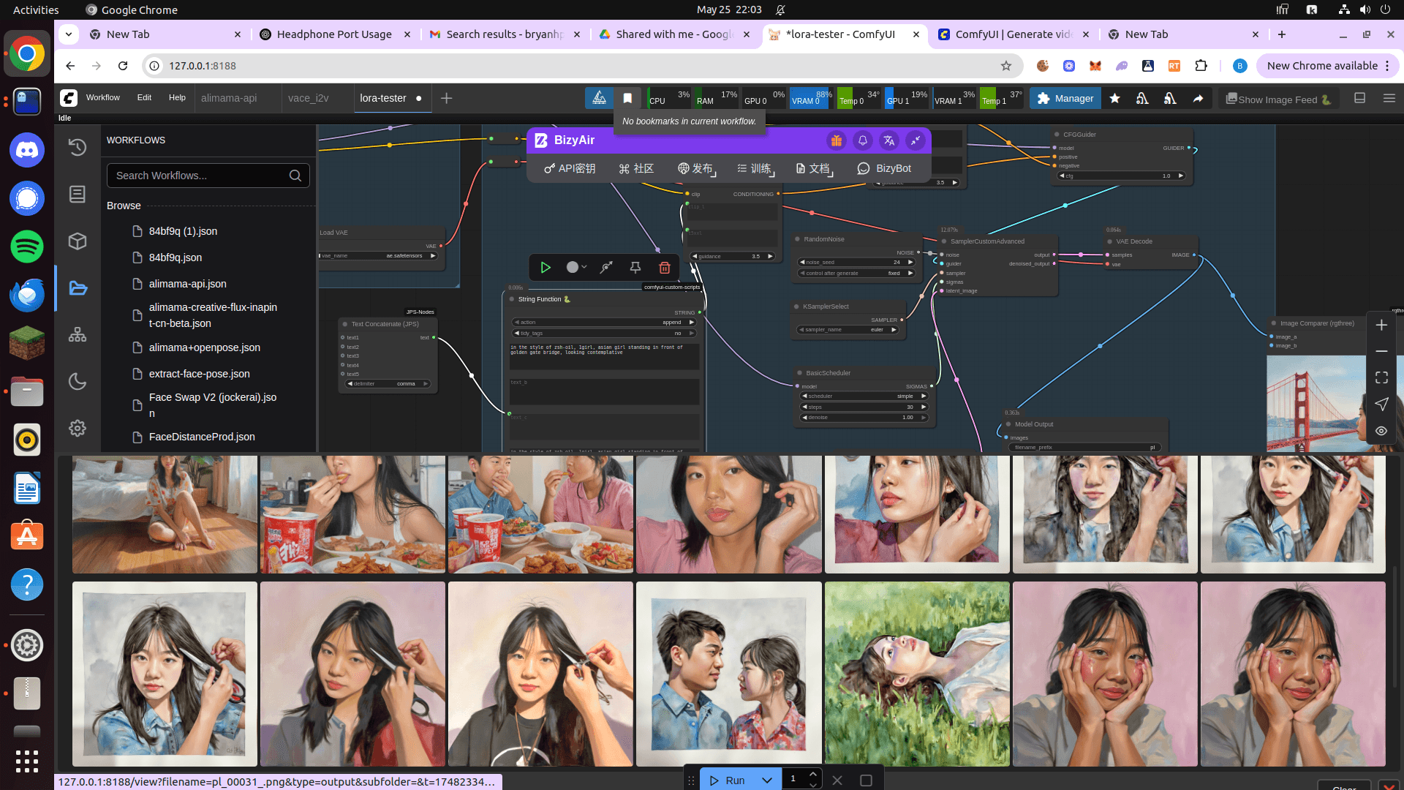This screenshot has height=790, width=1404.
Task: Click fit view icon on canvas
Action: coord(1381,377)
